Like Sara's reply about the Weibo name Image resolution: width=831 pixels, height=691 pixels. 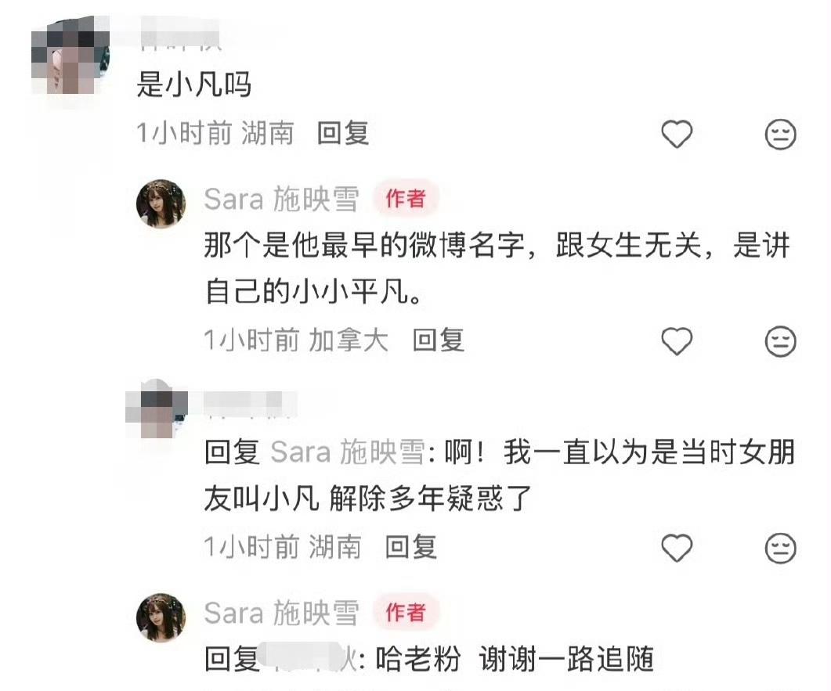(x=677, y=340)
